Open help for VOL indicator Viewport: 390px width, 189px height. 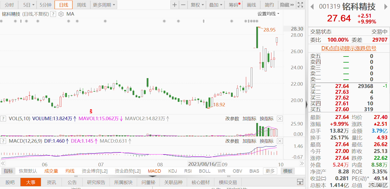(x=3, y=118)
